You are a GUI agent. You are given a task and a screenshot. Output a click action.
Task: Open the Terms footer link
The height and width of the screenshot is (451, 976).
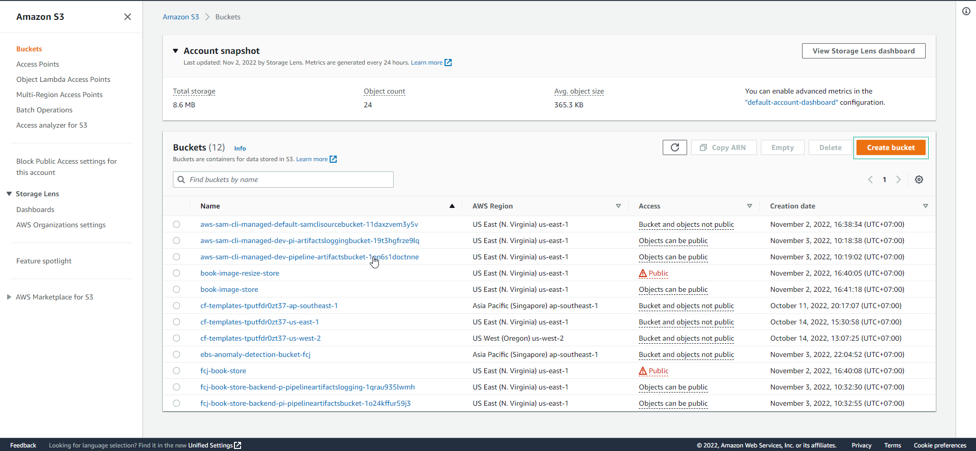coord(893,445)
